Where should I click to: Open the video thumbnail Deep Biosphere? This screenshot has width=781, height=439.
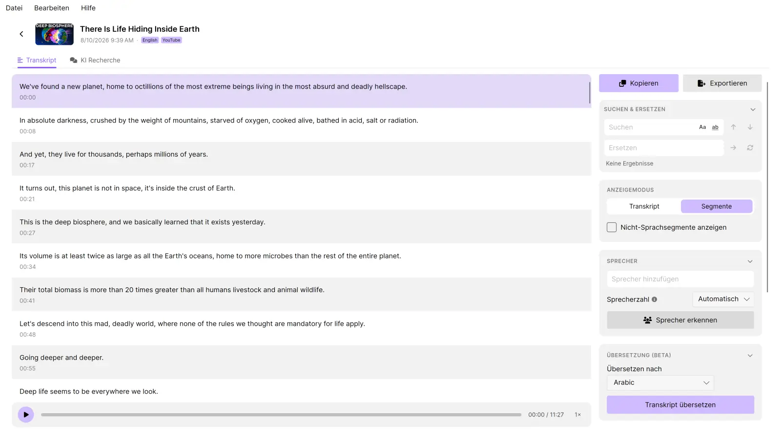pos(54,34)
